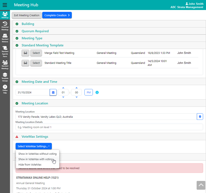Click the red errors alert banner
Image resolution: width=206 pixels, height=193 pixels.
click(x=109, y=168)
